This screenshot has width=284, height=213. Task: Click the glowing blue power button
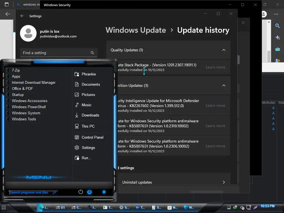tap(90, 192)
